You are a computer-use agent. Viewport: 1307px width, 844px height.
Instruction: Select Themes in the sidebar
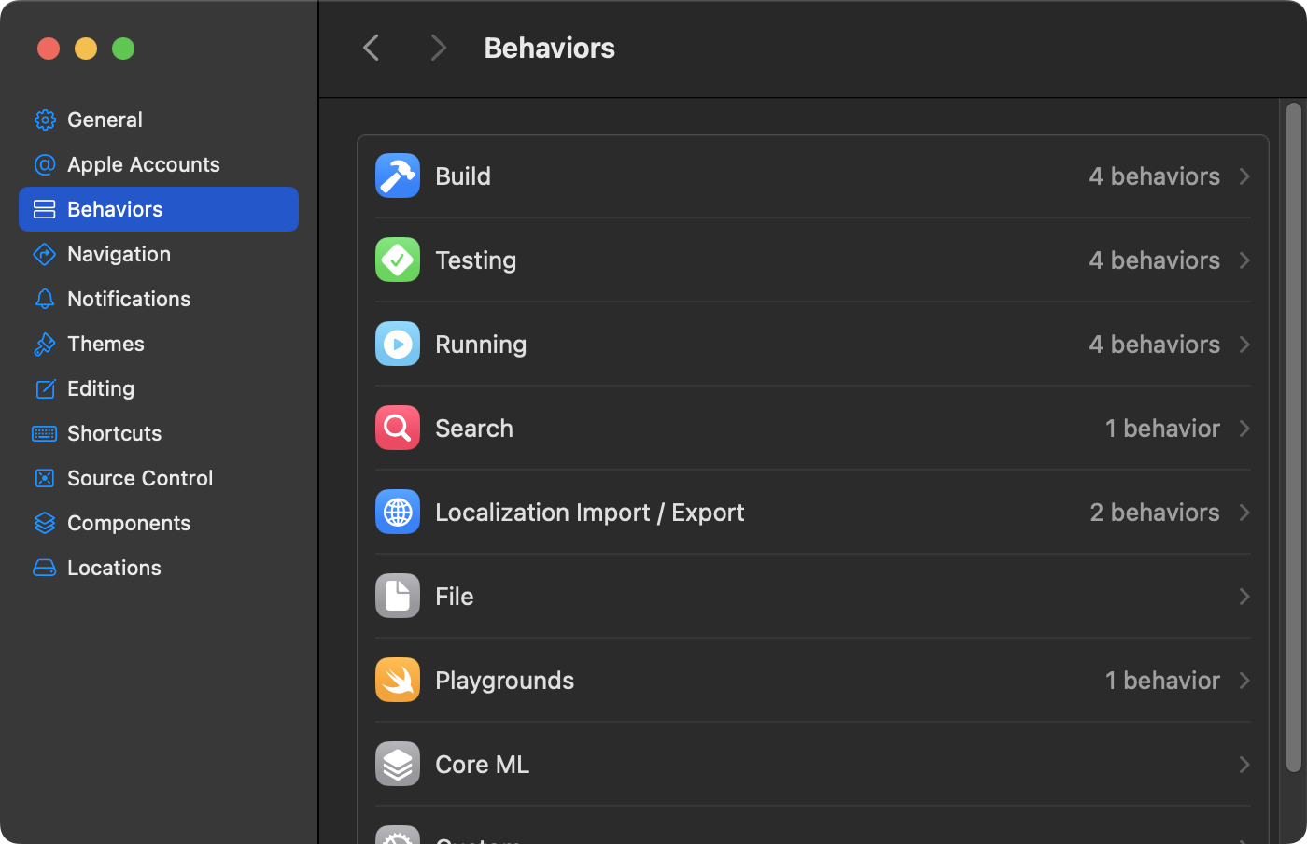tap(105, 344)
